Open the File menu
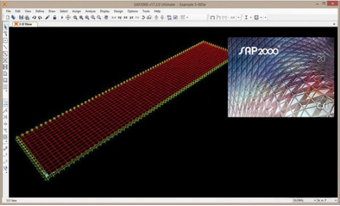340x206 pixels. pos(8,11)
